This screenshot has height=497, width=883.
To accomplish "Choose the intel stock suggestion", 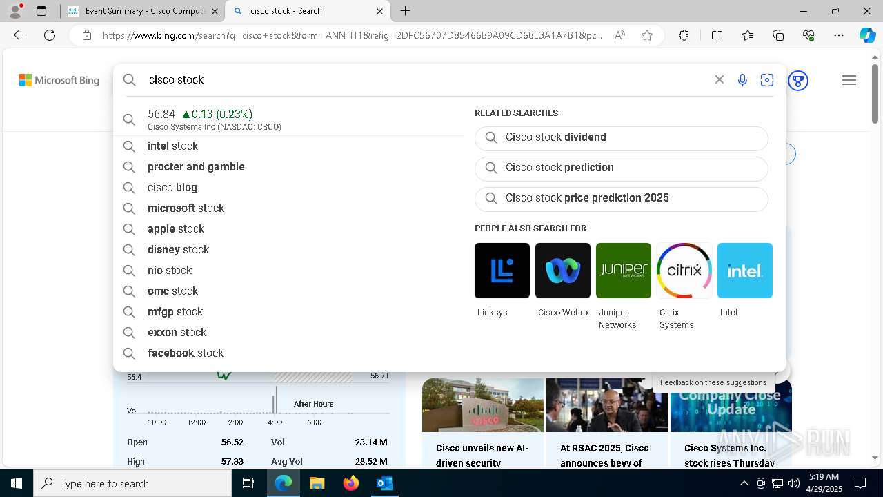I will click(288, 146).
